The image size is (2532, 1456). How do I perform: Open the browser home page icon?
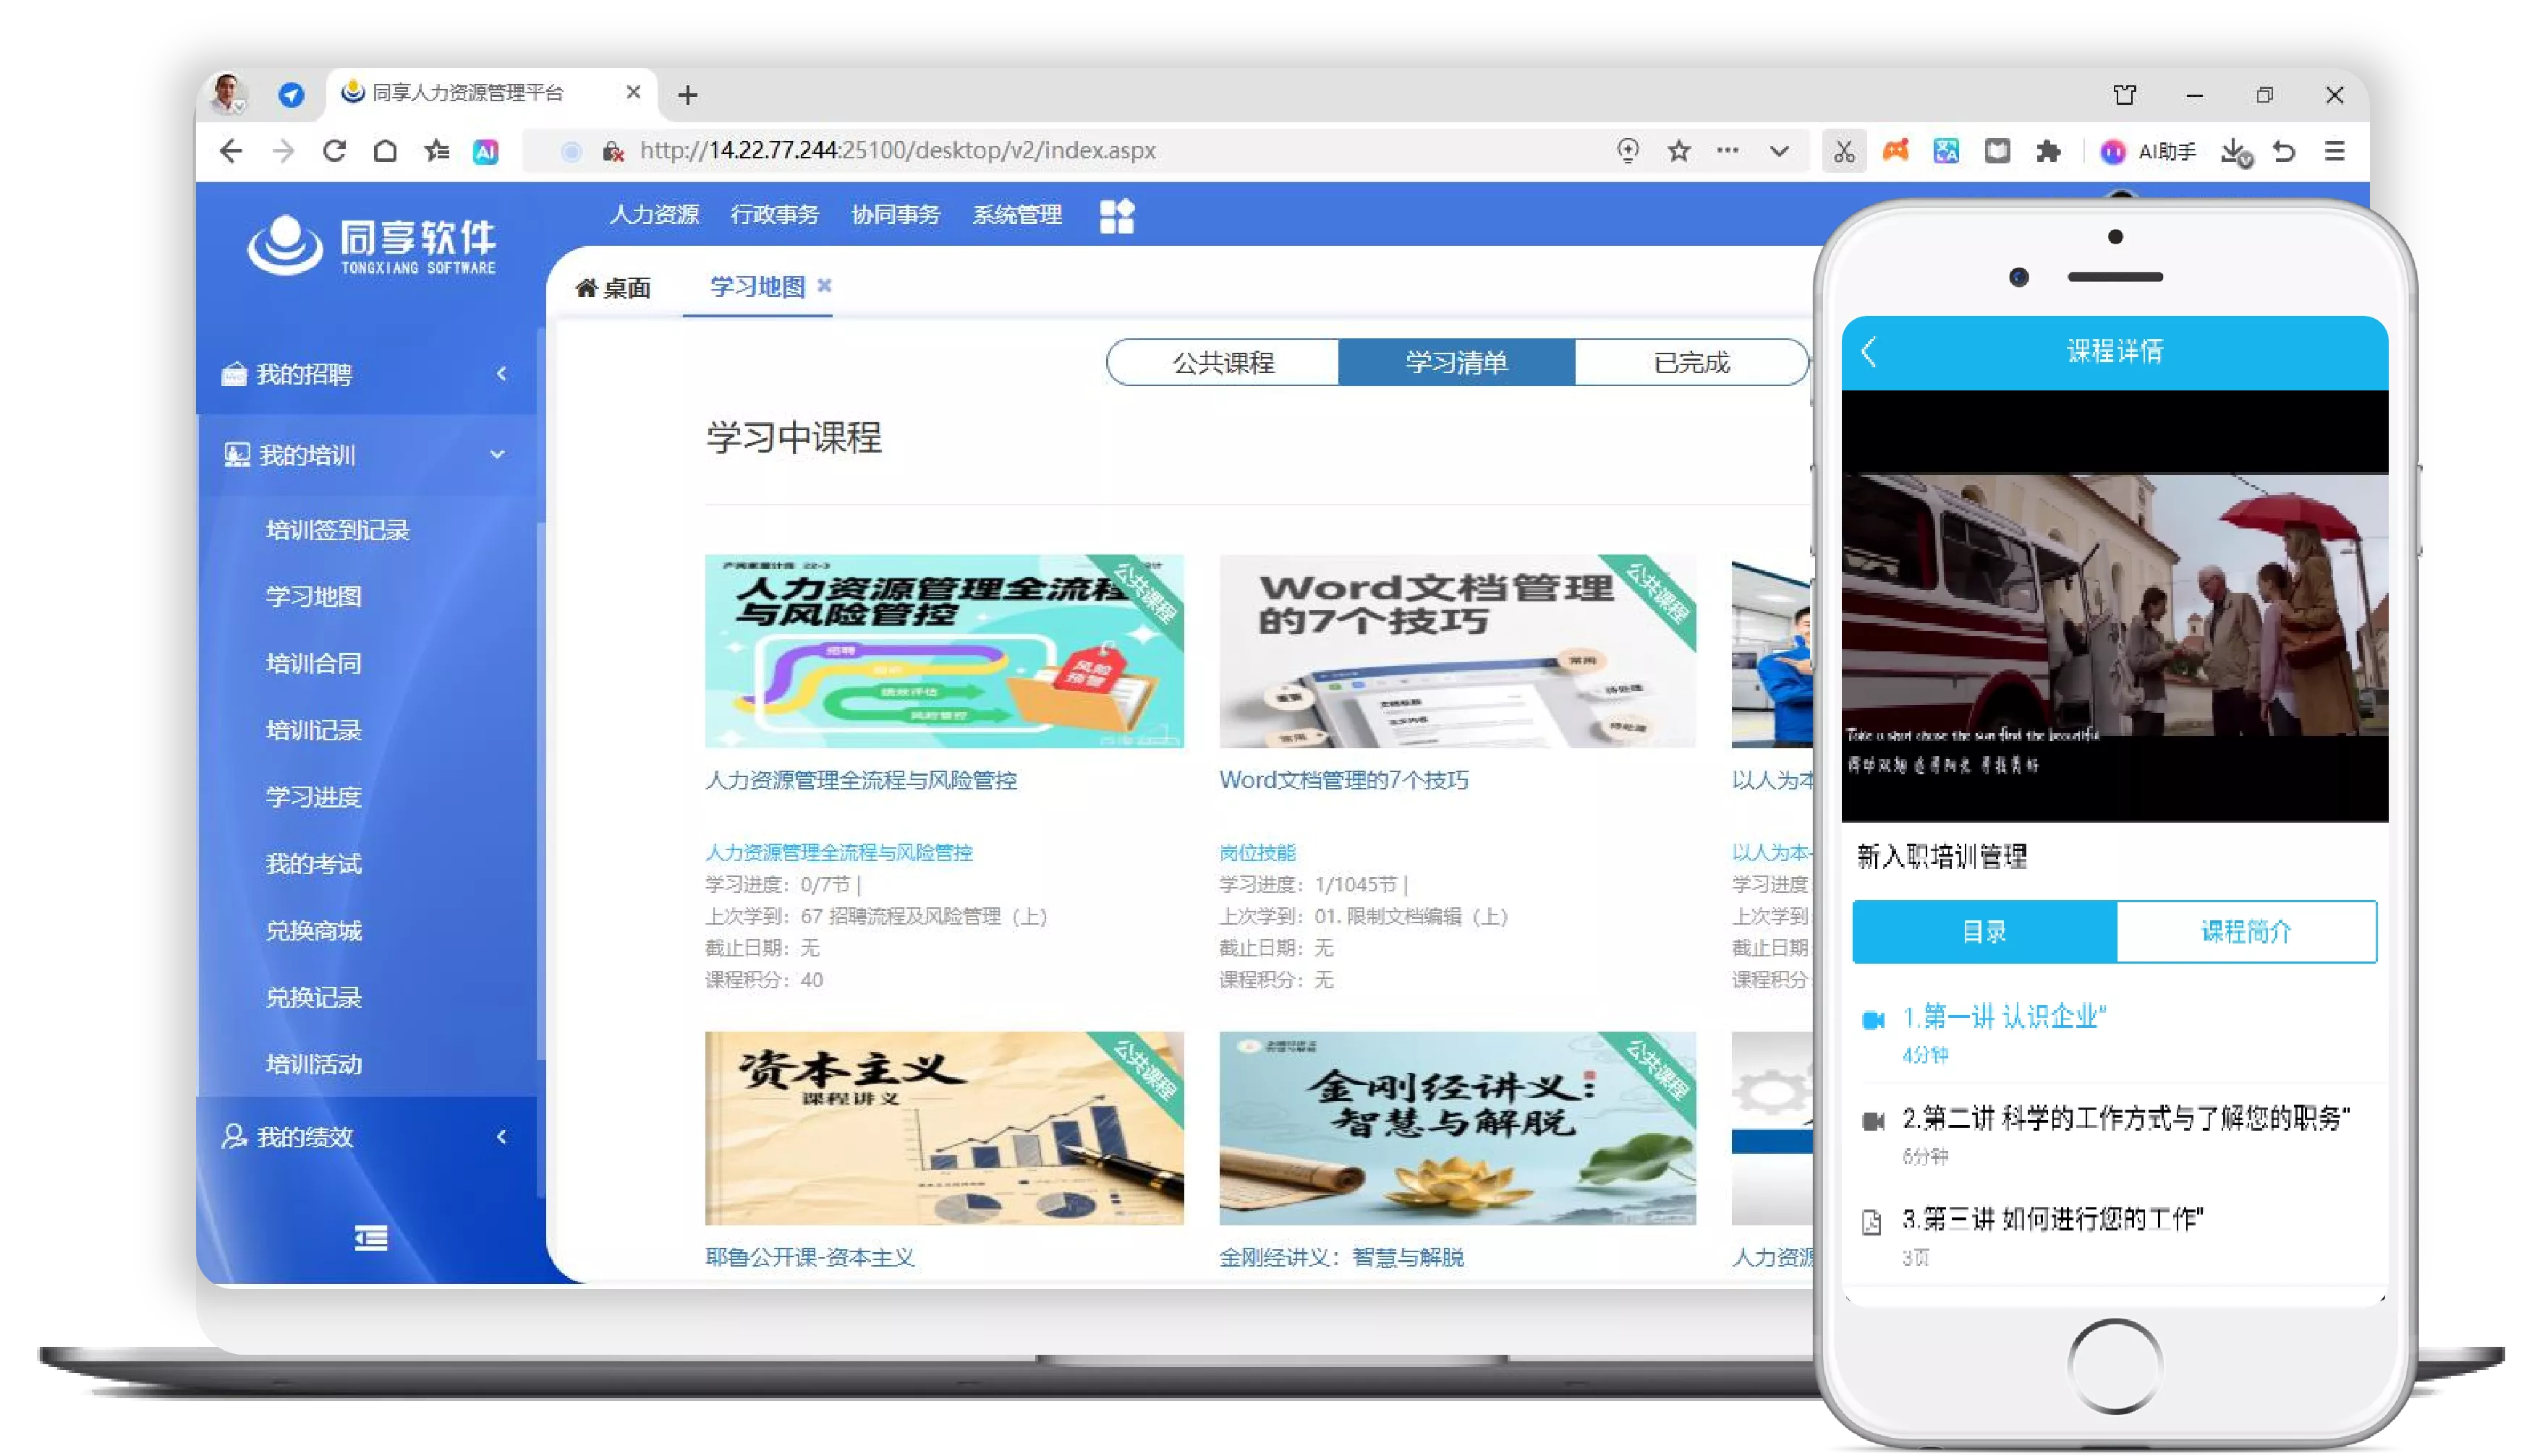click(385, 151)
